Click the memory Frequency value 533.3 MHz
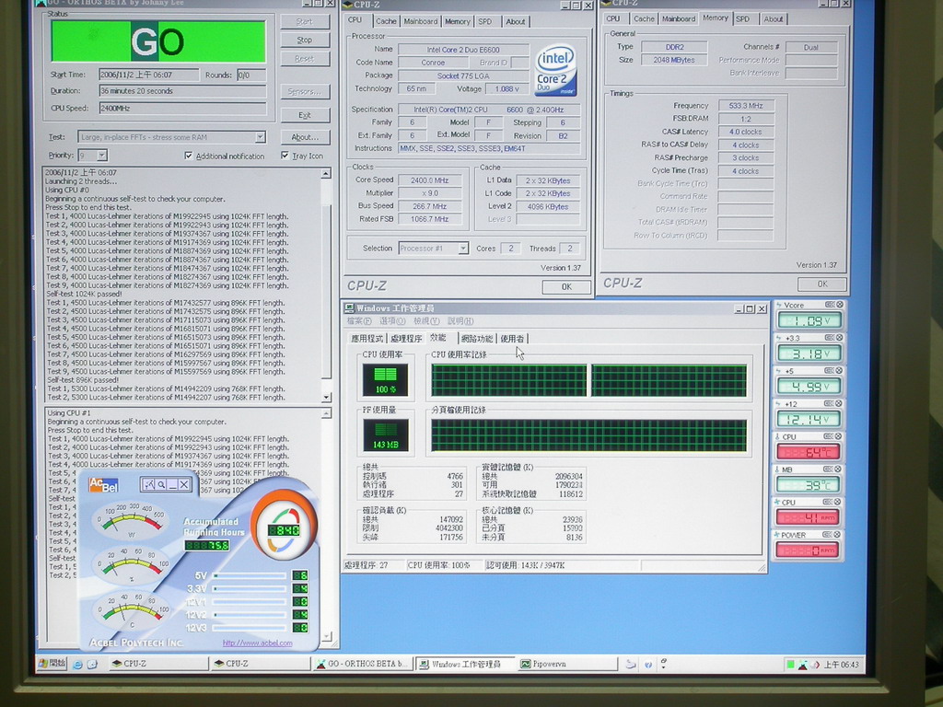 pos(746,106)
